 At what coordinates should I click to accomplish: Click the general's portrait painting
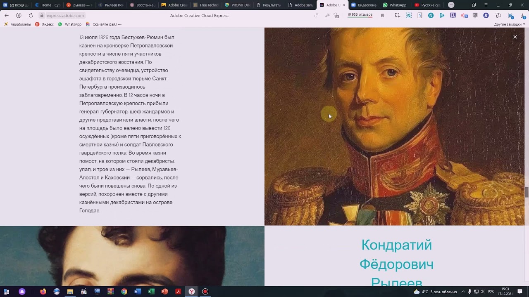[x=394, y=127]
